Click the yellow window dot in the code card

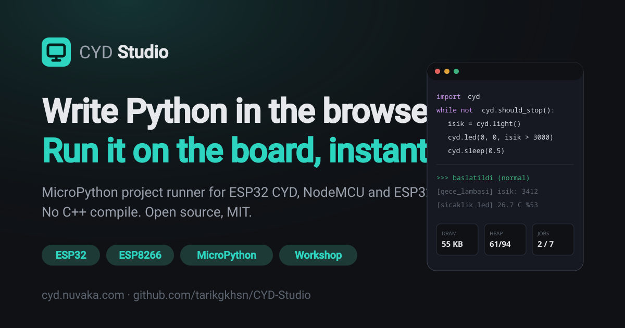click(x=447, y=71)
